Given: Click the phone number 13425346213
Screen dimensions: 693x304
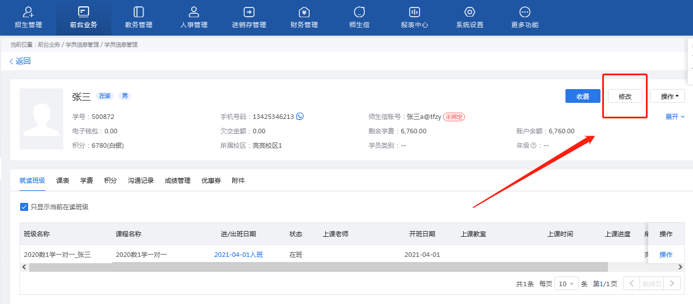Looking at the screenshot, I should coord(274,117).
